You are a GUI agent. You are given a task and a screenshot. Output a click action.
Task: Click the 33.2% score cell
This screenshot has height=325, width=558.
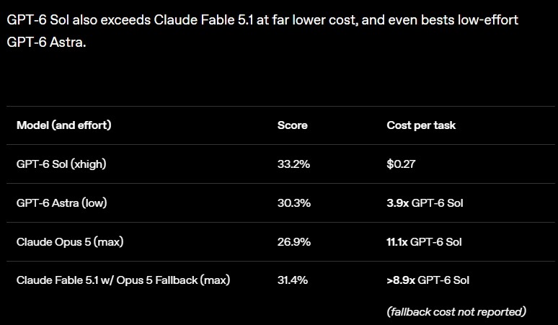coord(293,164)
